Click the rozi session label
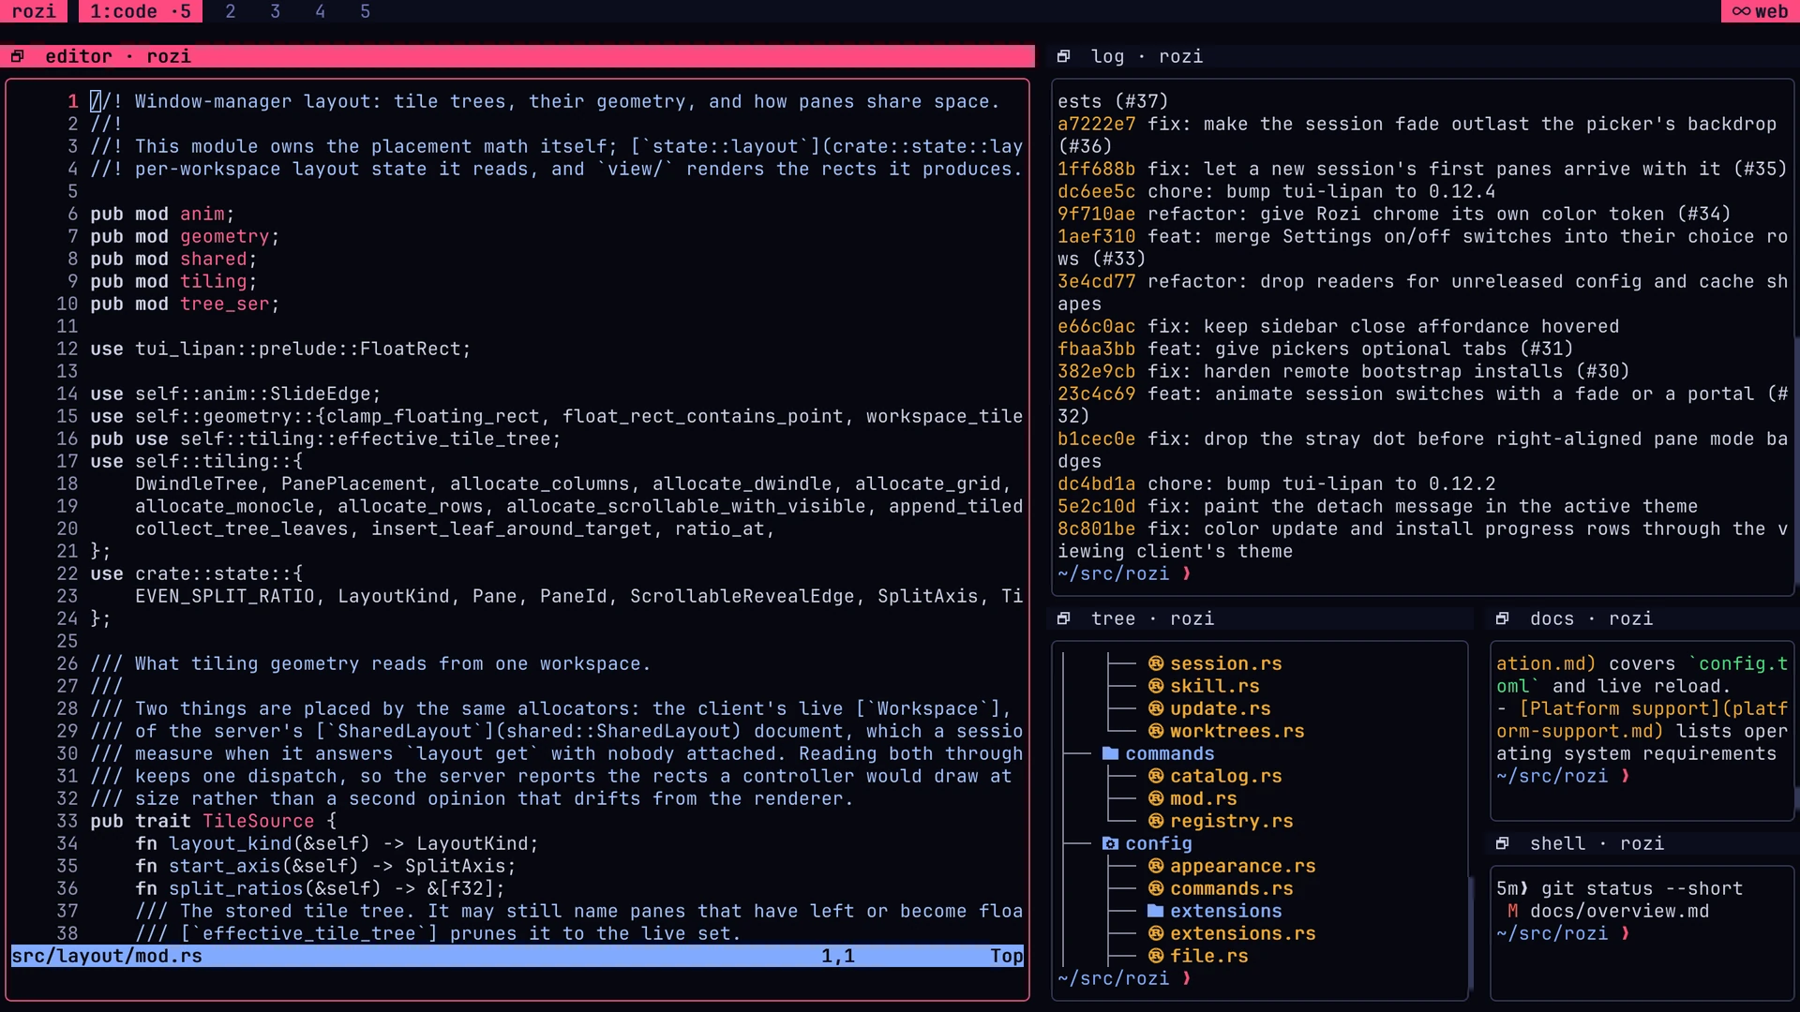 [x=34, y=11]
